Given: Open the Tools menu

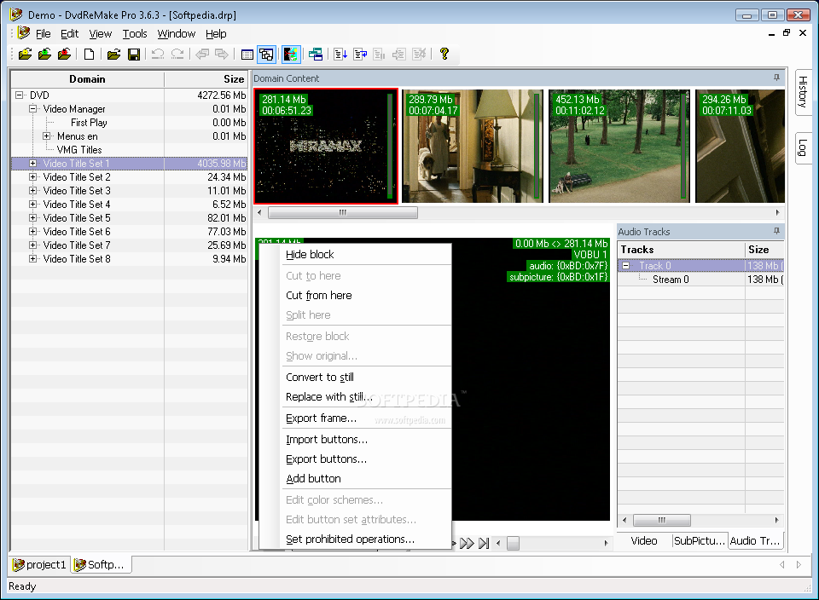Looking at the screenshot, I should [x=135, y=34].
